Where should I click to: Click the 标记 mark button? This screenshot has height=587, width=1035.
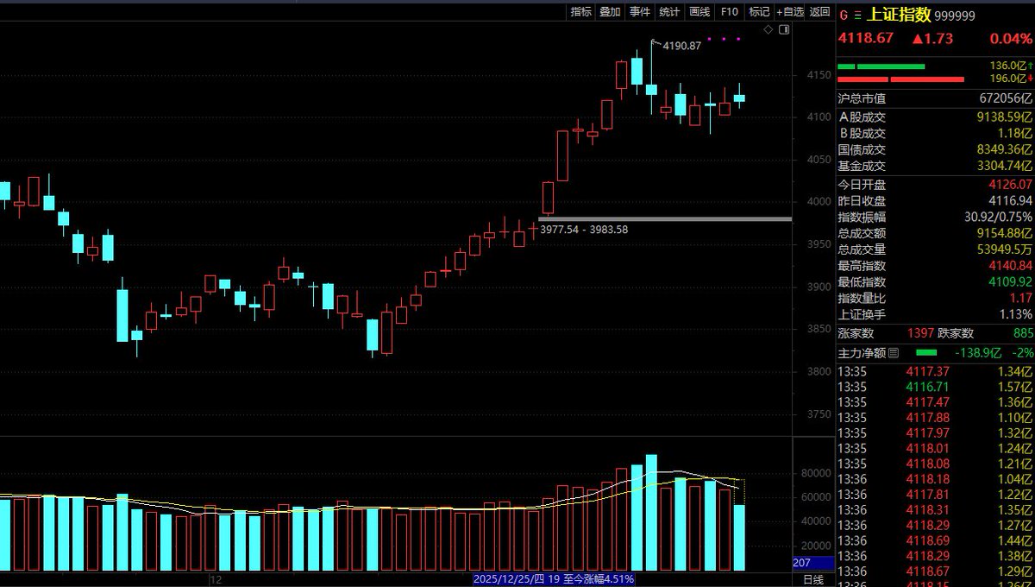pyautogui.click(x=759, y=11)
